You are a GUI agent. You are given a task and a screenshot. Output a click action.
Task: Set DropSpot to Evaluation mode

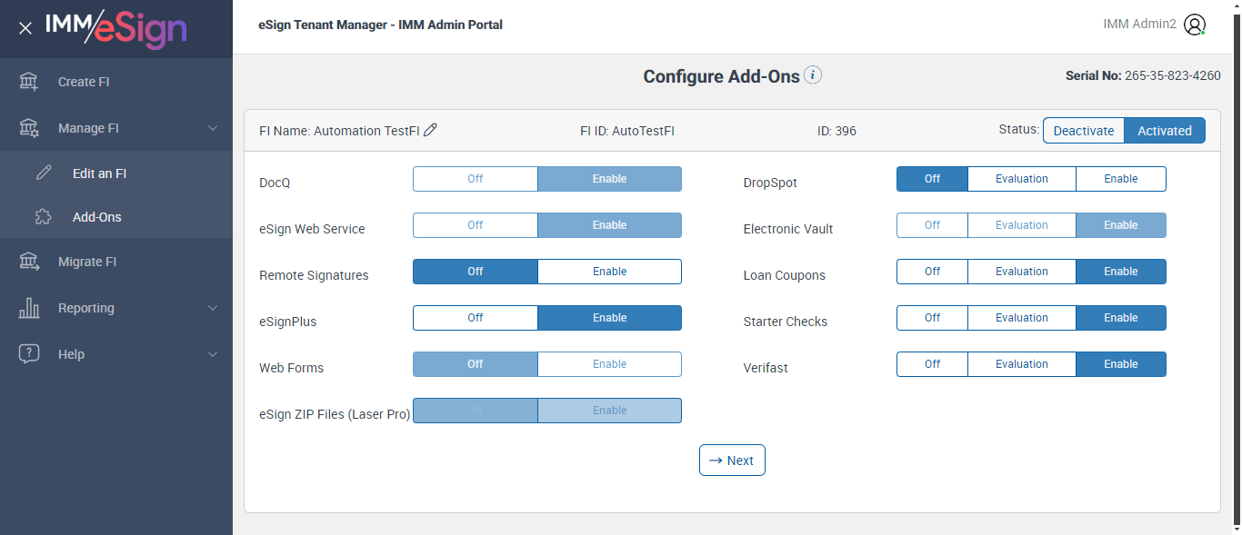tap(1021, 179)
